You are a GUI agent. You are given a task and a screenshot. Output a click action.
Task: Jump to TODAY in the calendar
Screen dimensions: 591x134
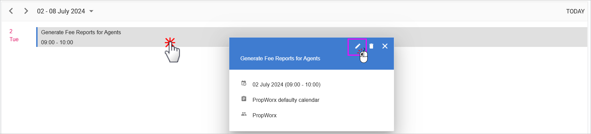(x=575, y=11)
